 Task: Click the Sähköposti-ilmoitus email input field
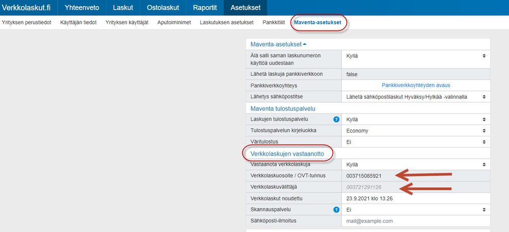pos(415,221)
